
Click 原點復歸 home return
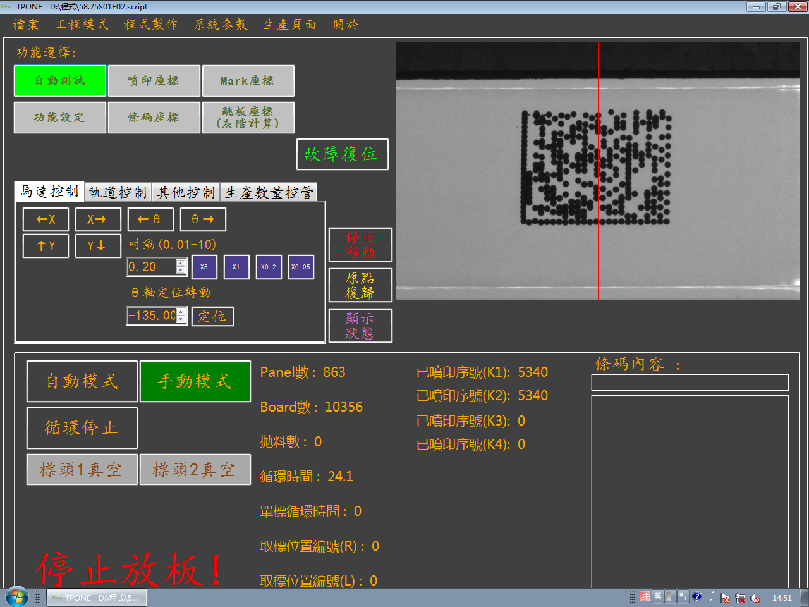tap(360, 285)
